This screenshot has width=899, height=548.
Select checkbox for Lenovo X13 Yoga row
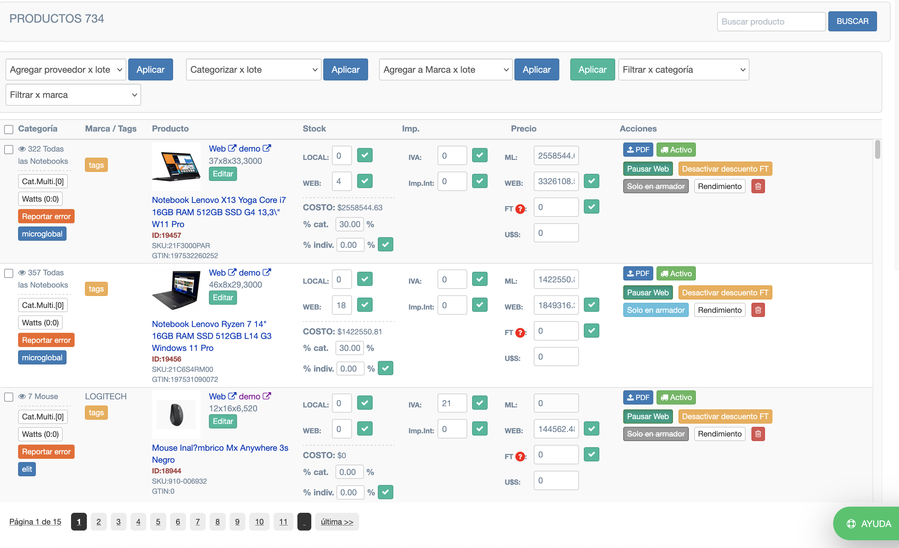click(9, 149)
